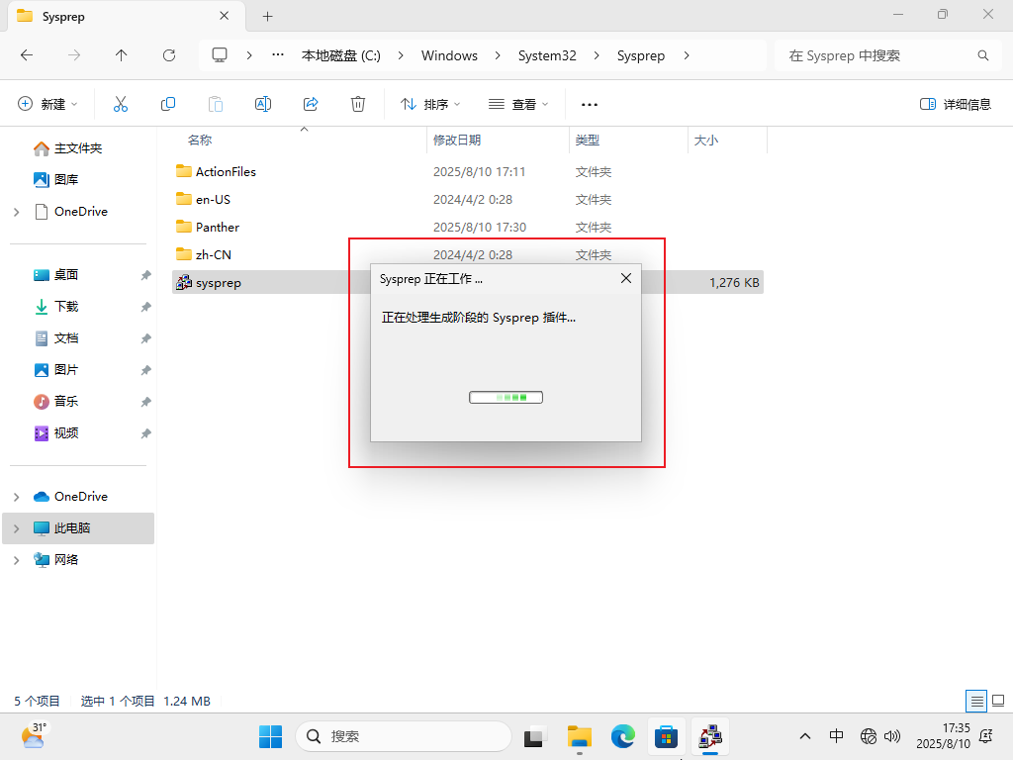Click the Copy icon in toolbar

[168, 104]
